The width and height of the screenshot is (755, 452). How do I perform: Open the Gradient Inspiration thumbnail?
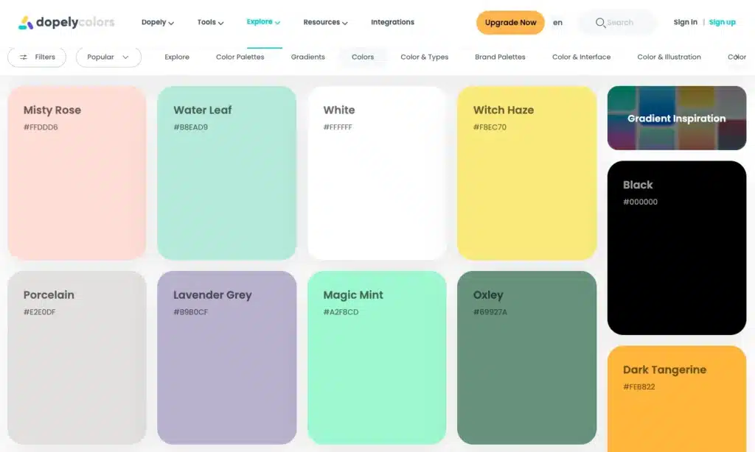(676, 119)
